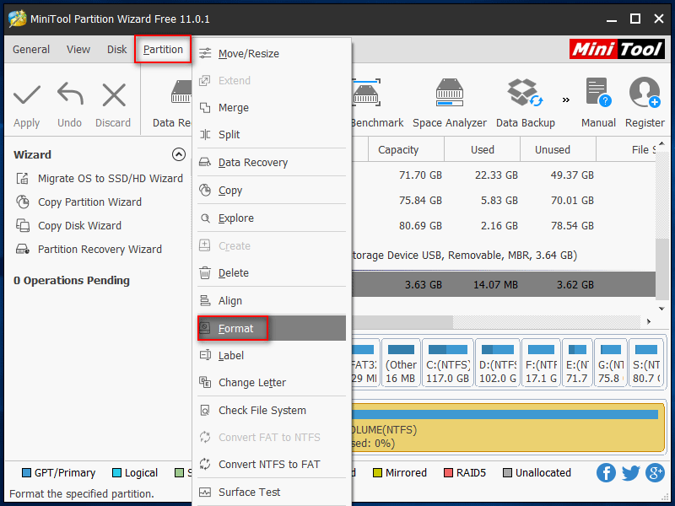Expand more toolbar tools with chevron
Image resolution: width=675 pixels, height=506 pixels.
point(566,100)
